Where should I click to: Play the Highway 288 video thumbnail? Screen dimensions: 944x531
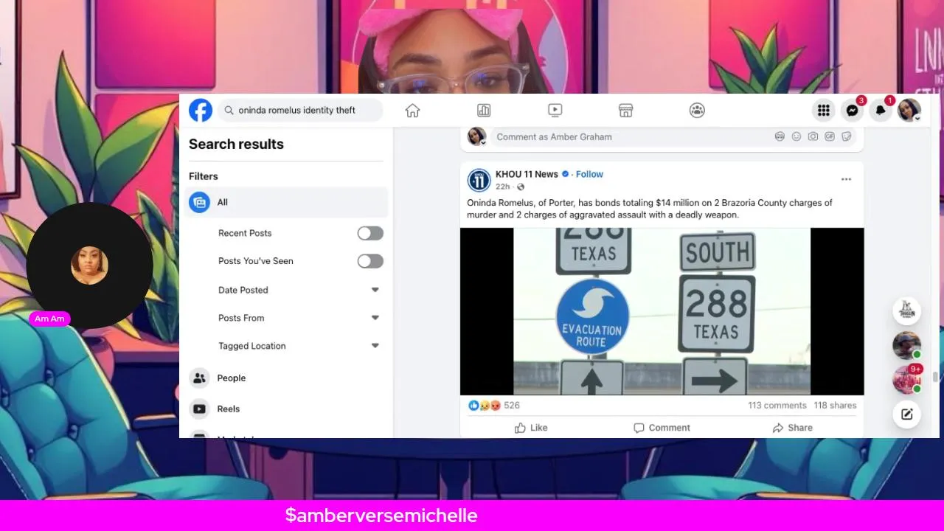[662, 311]
